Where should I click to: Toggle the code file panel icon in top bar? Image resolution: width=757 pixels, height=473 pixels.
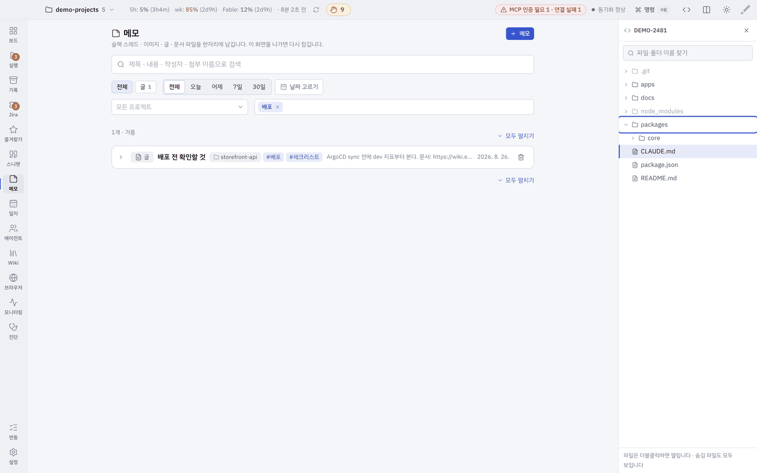click(x=687, y=10)
